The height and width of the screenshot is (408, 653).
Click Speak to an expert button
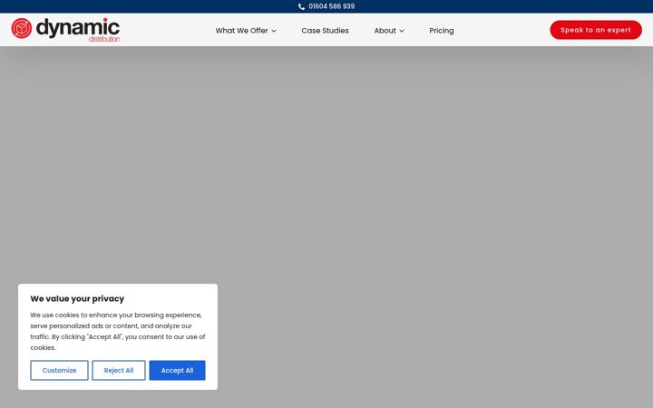596,30
